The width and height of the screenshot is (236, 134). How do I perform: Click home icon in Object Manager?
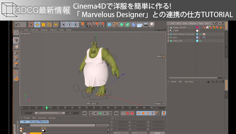216,24
